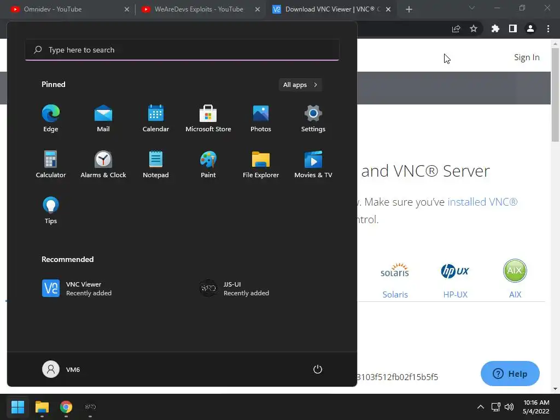Open VM6 user account menu
The width and height of the screenshot is (560, 420).
tap(61, 369)
